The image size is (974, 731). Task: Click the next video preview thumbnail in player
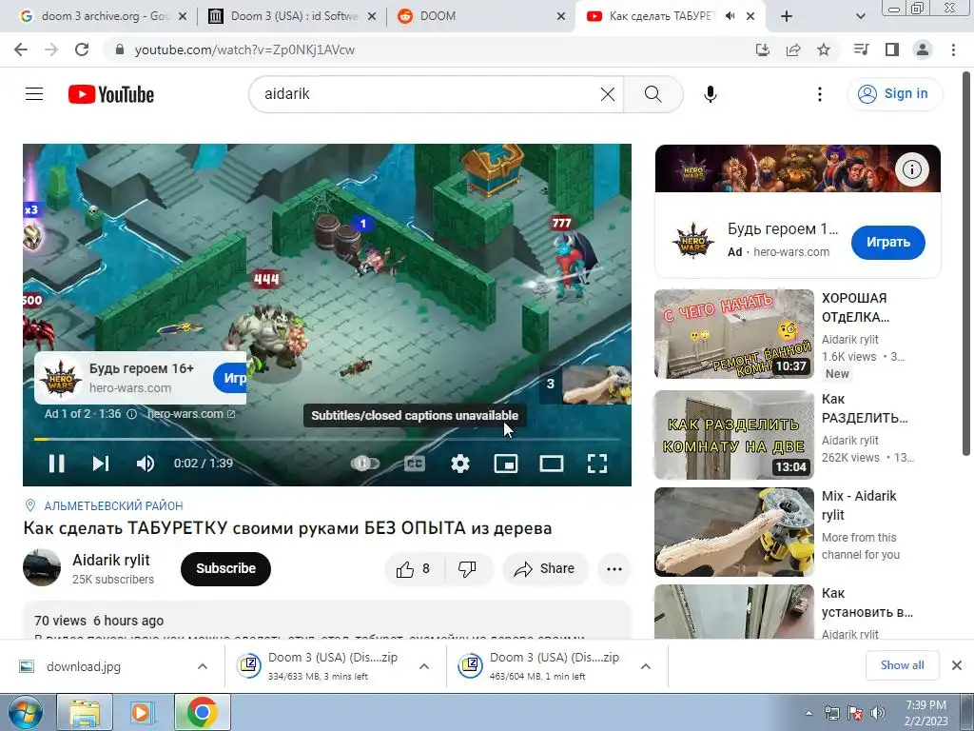(596, 385)
